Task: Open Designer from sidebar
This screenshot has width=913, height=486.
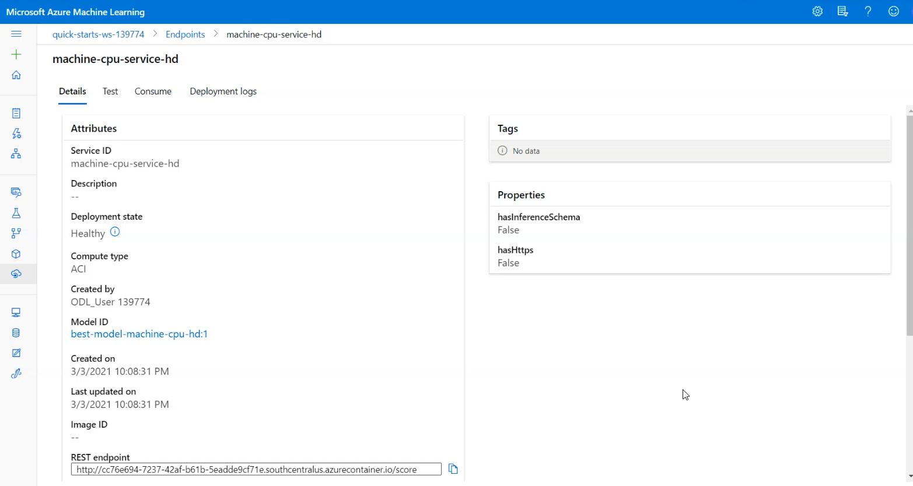Action: pyautogui.click(x=16, y=154)
